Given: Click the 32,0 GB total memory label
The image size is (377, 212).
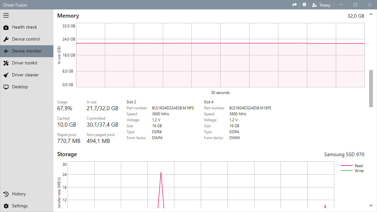Looking at the screenshot, I should tap(356, 16).
